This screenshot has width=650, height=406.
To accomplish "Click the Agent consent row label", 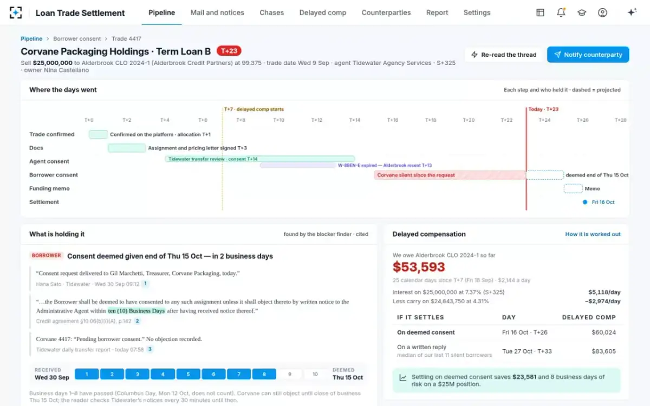I will tap(49, 161).
